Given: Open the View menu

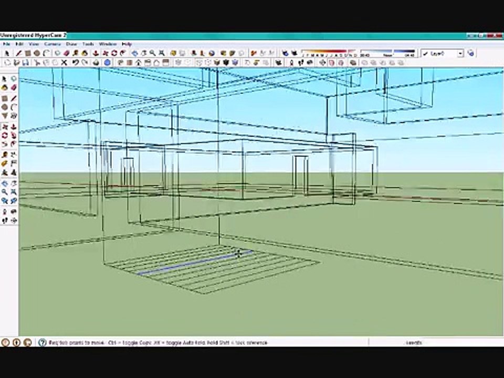Looking at the screenshot, I should tap(34, 44).
